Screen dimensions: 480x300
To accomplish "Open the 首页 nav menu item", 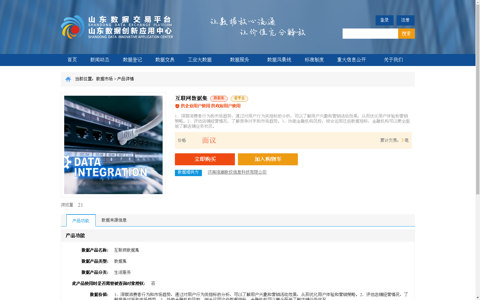I will click(72, 60).
